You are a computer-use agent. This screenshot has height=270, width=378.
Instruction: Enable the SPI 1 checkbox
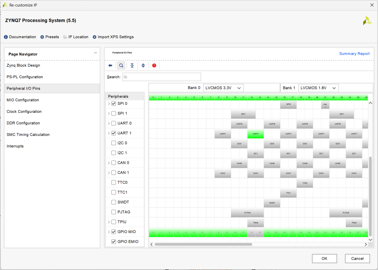click(x=114, y=113)
